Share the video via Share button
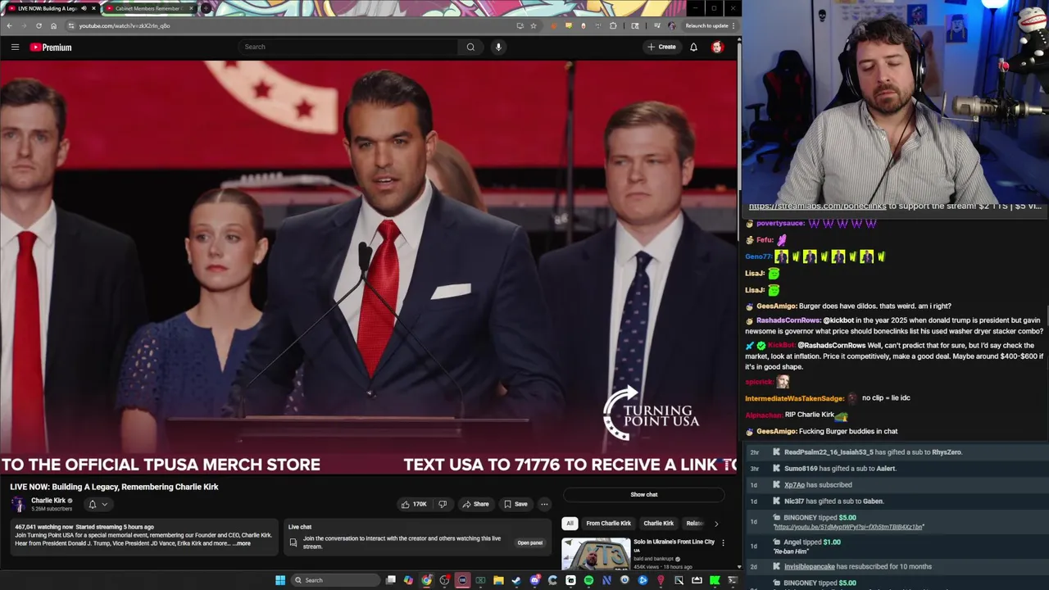 click(x=475, y=504)
